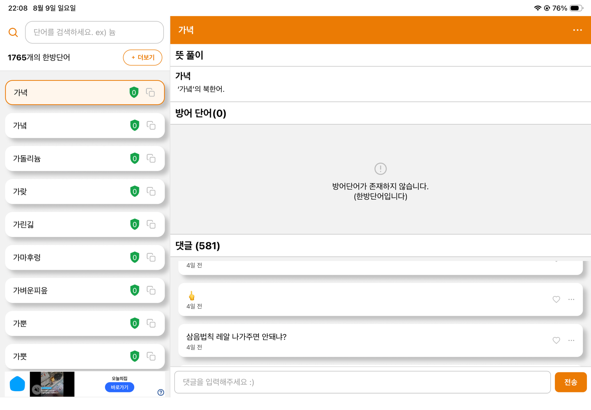
Task: Copy the word 가랒
Action: coord(151,191)
